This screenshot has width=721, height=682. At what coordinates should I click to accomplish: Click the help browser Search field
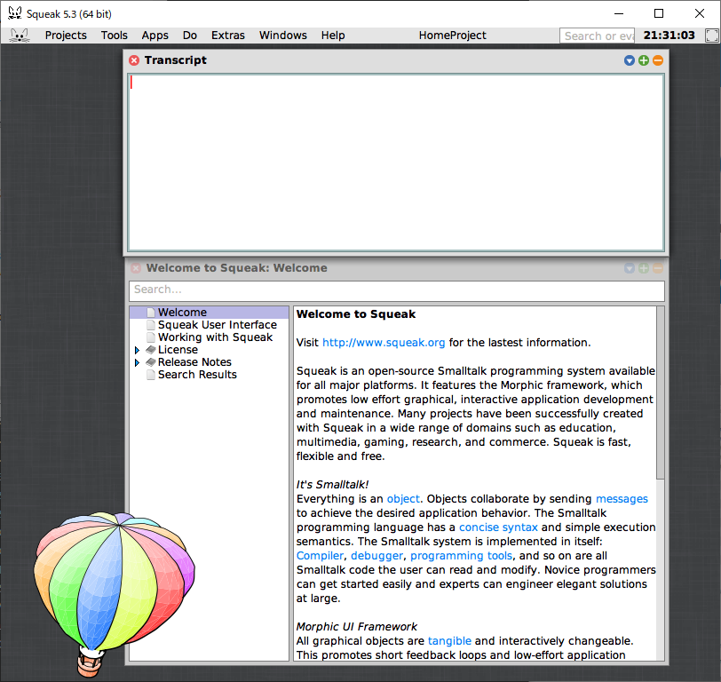pyautogui.click(x=397, y=290)
